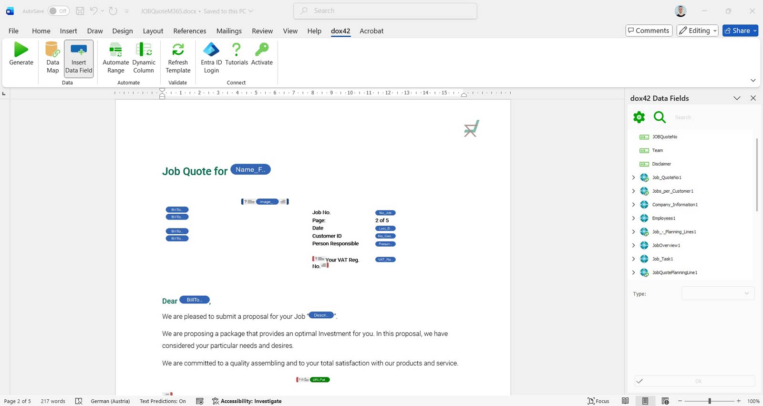Click the Activate key icon

tap(262, 50)
